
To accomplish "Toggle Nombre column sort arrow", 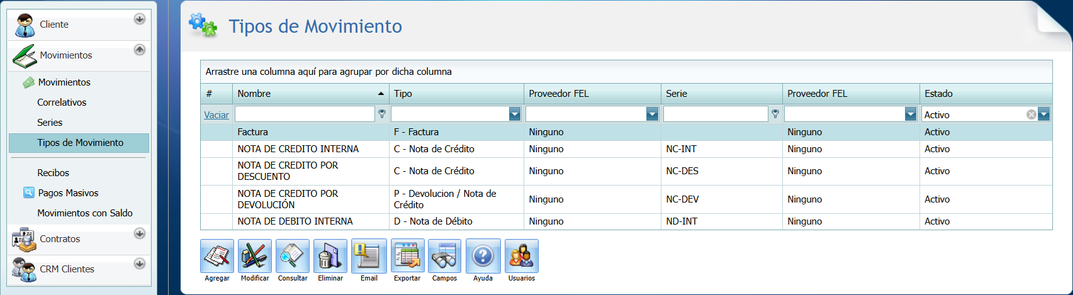I will pos(381,94).
